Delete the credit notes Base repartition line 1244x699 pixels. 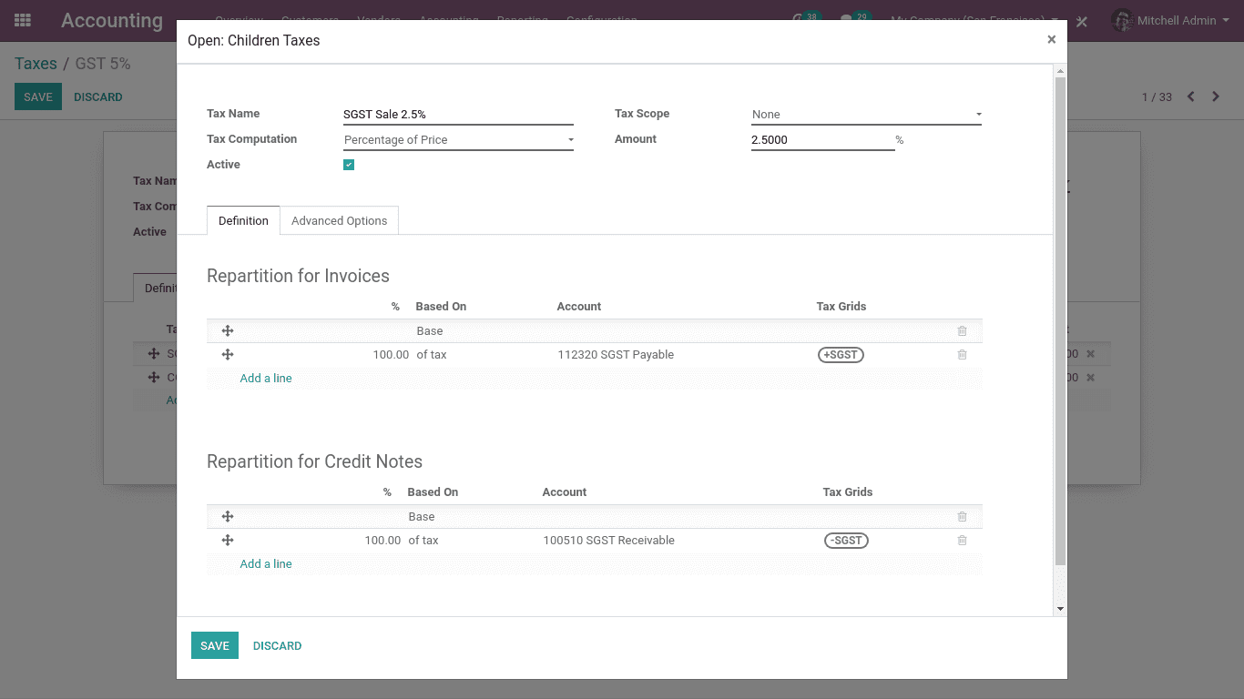[962, 516]
